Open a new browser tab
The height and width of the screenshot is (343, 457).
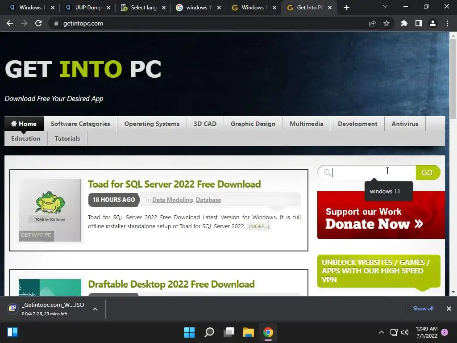tap(346, 8)
